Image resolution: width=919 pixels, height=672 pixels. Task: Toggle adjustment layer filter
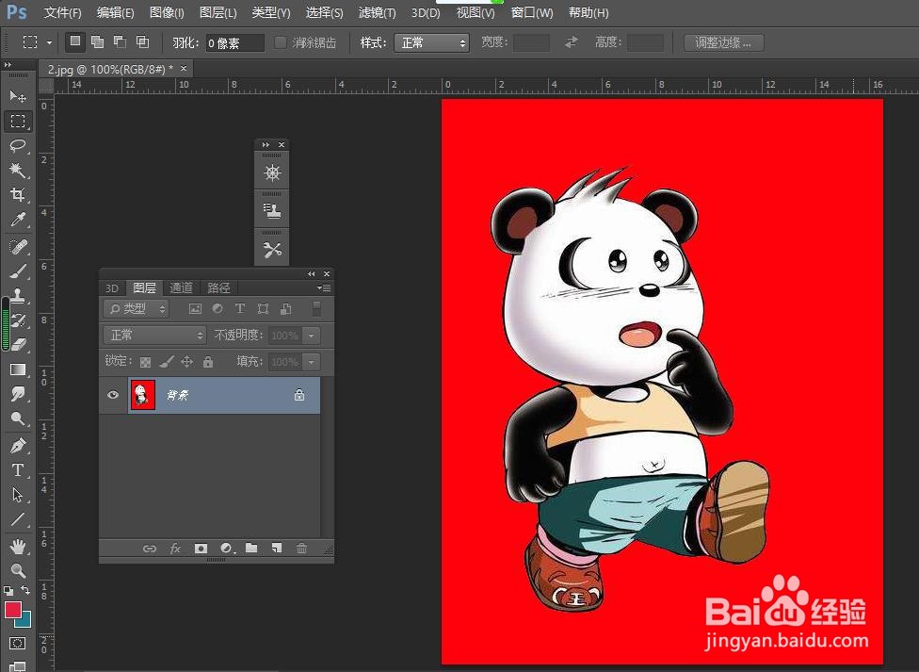pos(218,309)
